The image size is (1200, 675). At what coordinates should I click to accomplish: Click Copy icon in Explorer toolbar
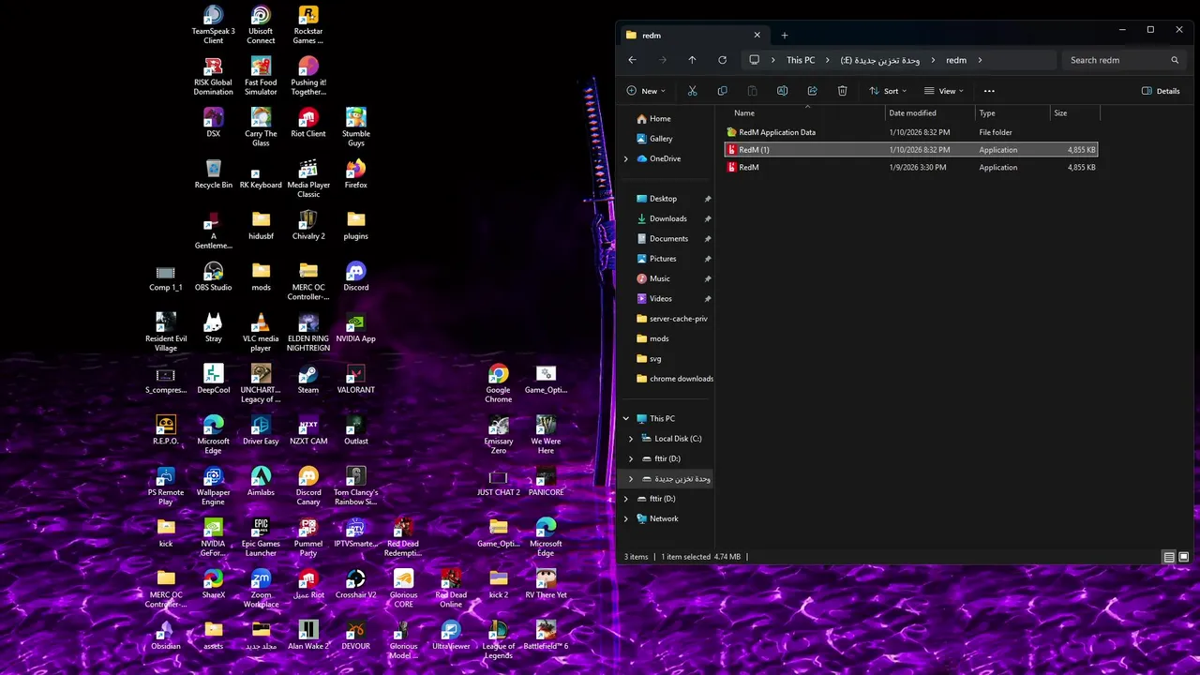722,91
